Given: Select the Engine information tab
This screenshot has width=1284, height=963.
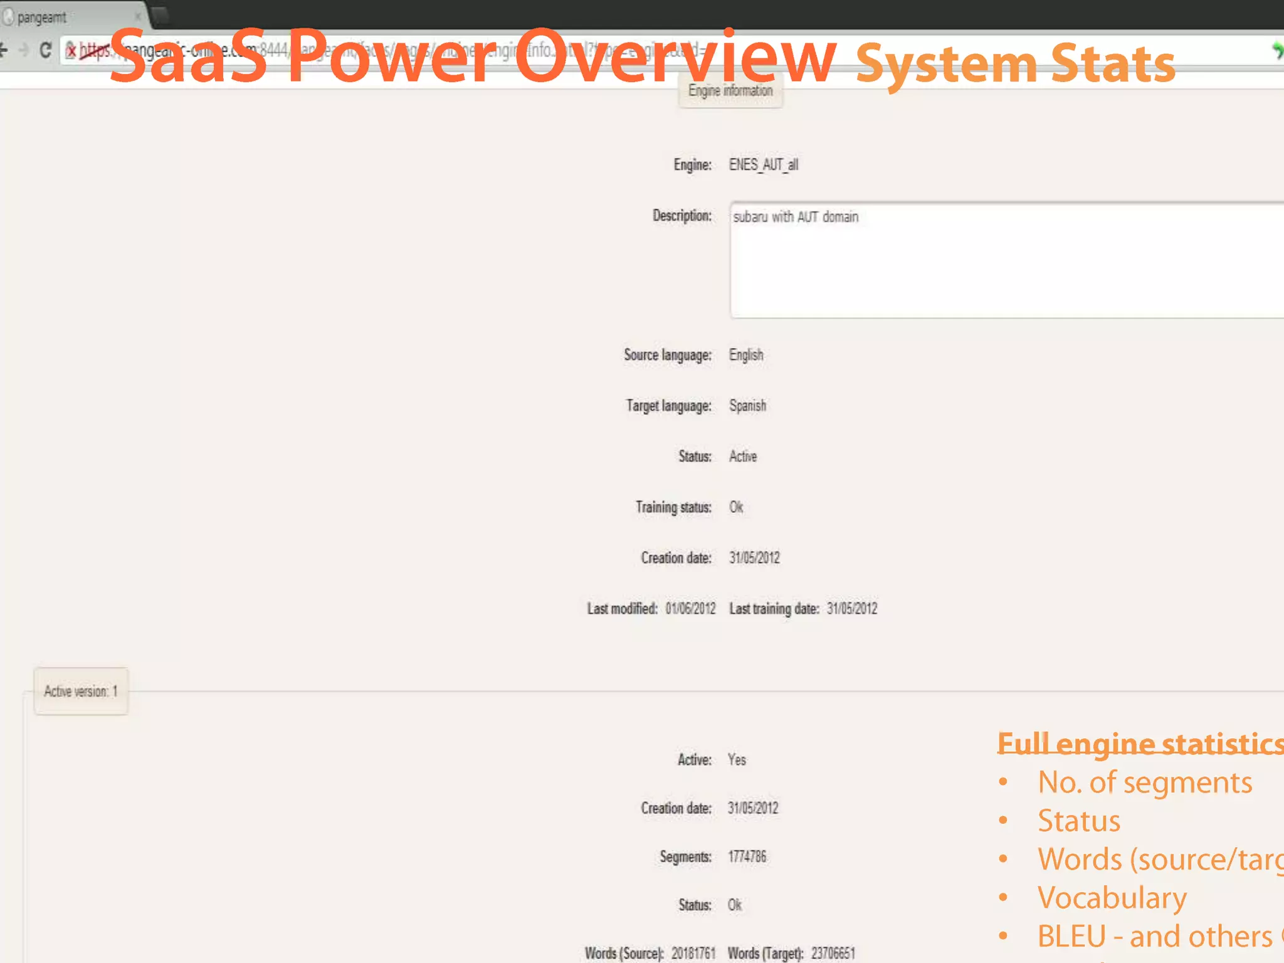Looking at the screenshot, I should click(x=730, y=91).
